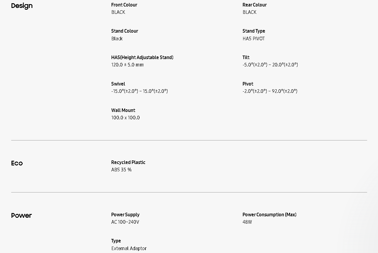Select the 100.0 x 100.0 value
378x253 pixels.
[125, 118]
